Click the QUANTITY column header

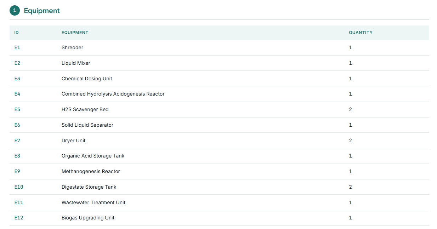361,33
